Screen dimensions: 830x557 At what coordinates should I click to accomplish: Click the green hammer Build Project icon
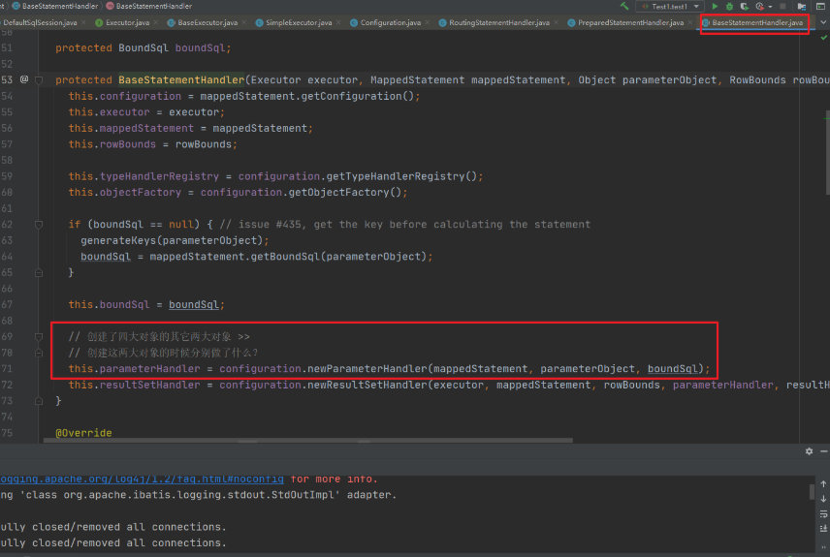tap(624, 7)
